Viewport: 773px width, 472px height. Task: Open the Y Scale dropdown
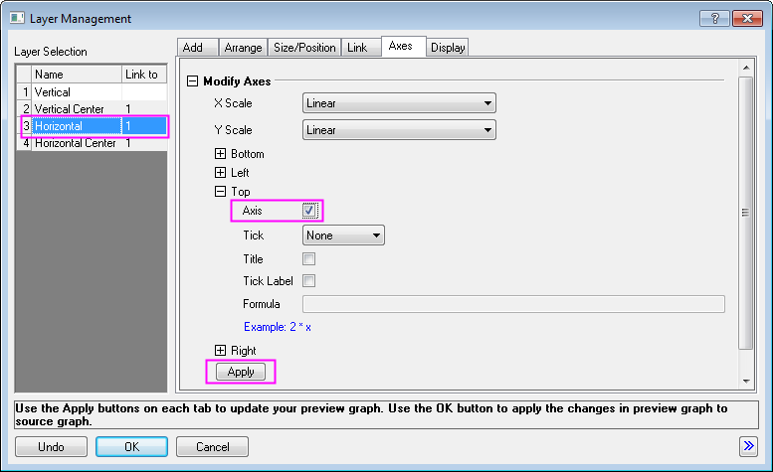[x=398, y=130]
